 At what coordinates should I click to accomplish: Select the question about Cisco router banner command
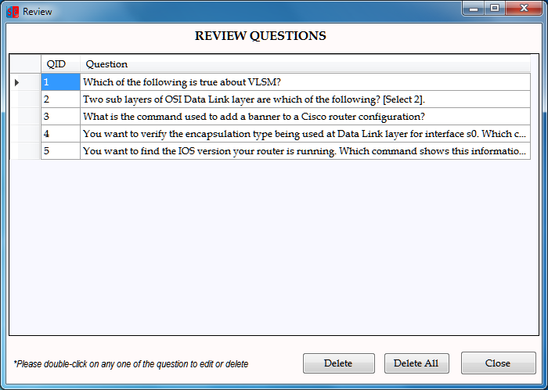point(305,117)
